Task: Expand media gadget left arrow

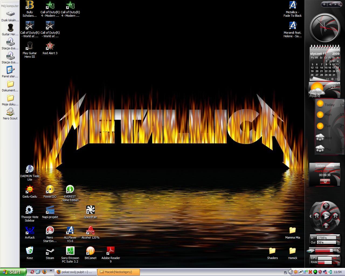Action: click(x=311, y=216)
